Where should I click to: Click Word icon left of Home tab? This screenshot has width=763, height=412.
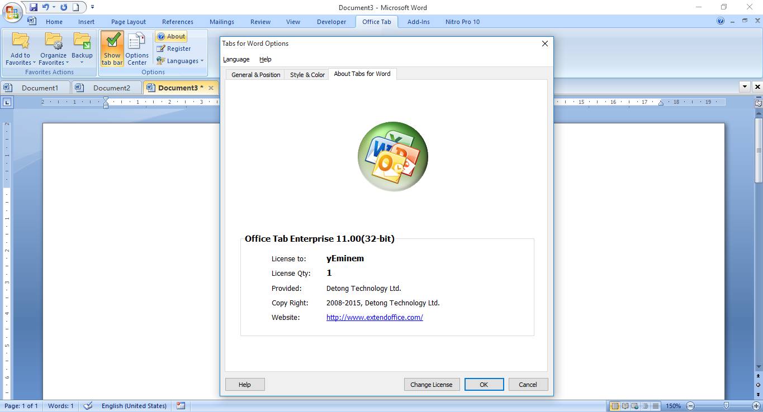pyautogui.click(x=32, y=21)
